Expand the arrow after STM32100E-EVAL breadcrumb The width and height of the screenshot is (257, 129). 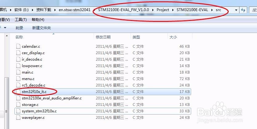[x=212, y=10]
